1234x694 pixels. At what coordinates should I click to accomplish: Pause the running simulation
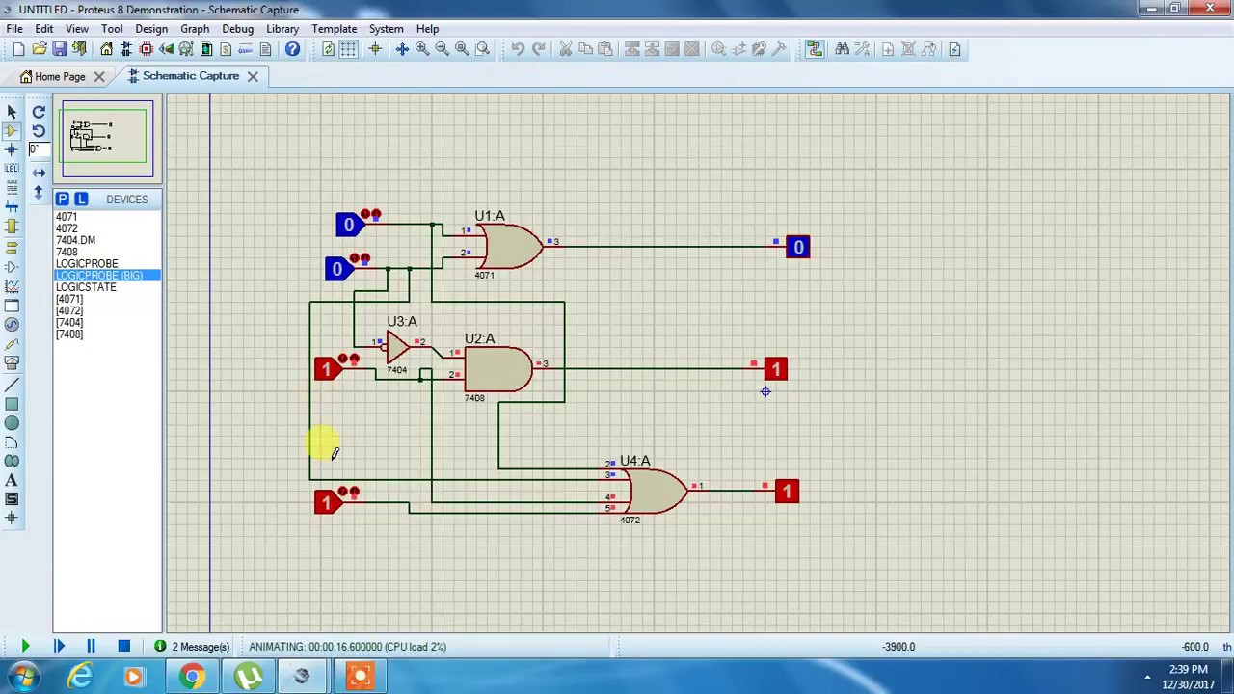click(x=91, y=647)
